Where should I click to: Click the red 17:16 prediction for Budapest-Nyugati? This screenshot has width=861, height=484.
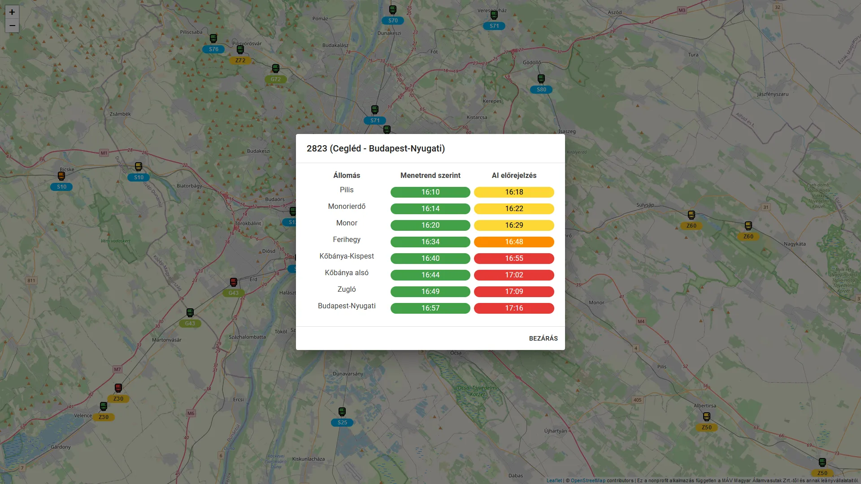coord(514,308)
